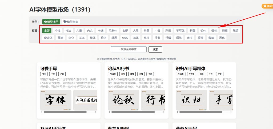Filter by the 幼圆 tag

pyautogui.click(x=147, y=31)
